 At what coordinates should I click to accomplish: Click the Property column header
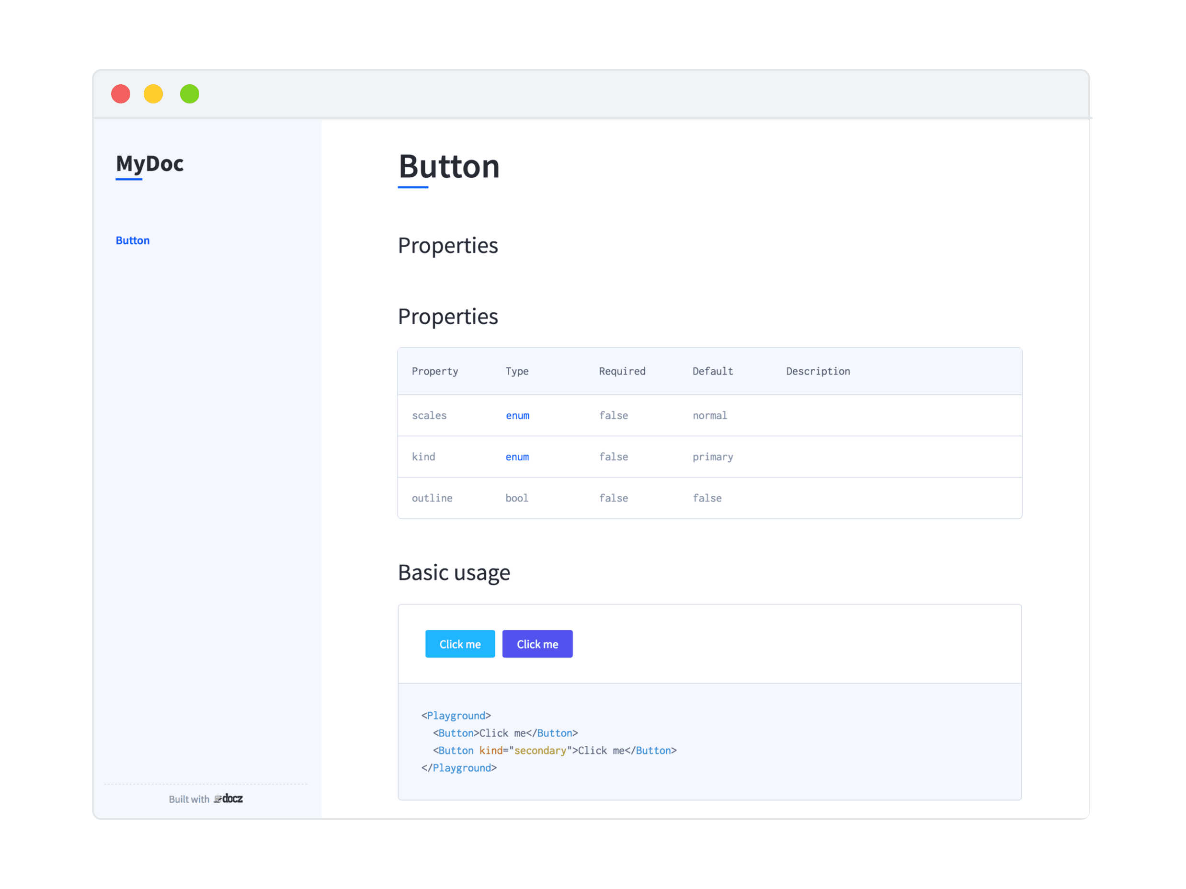point(435,372)
